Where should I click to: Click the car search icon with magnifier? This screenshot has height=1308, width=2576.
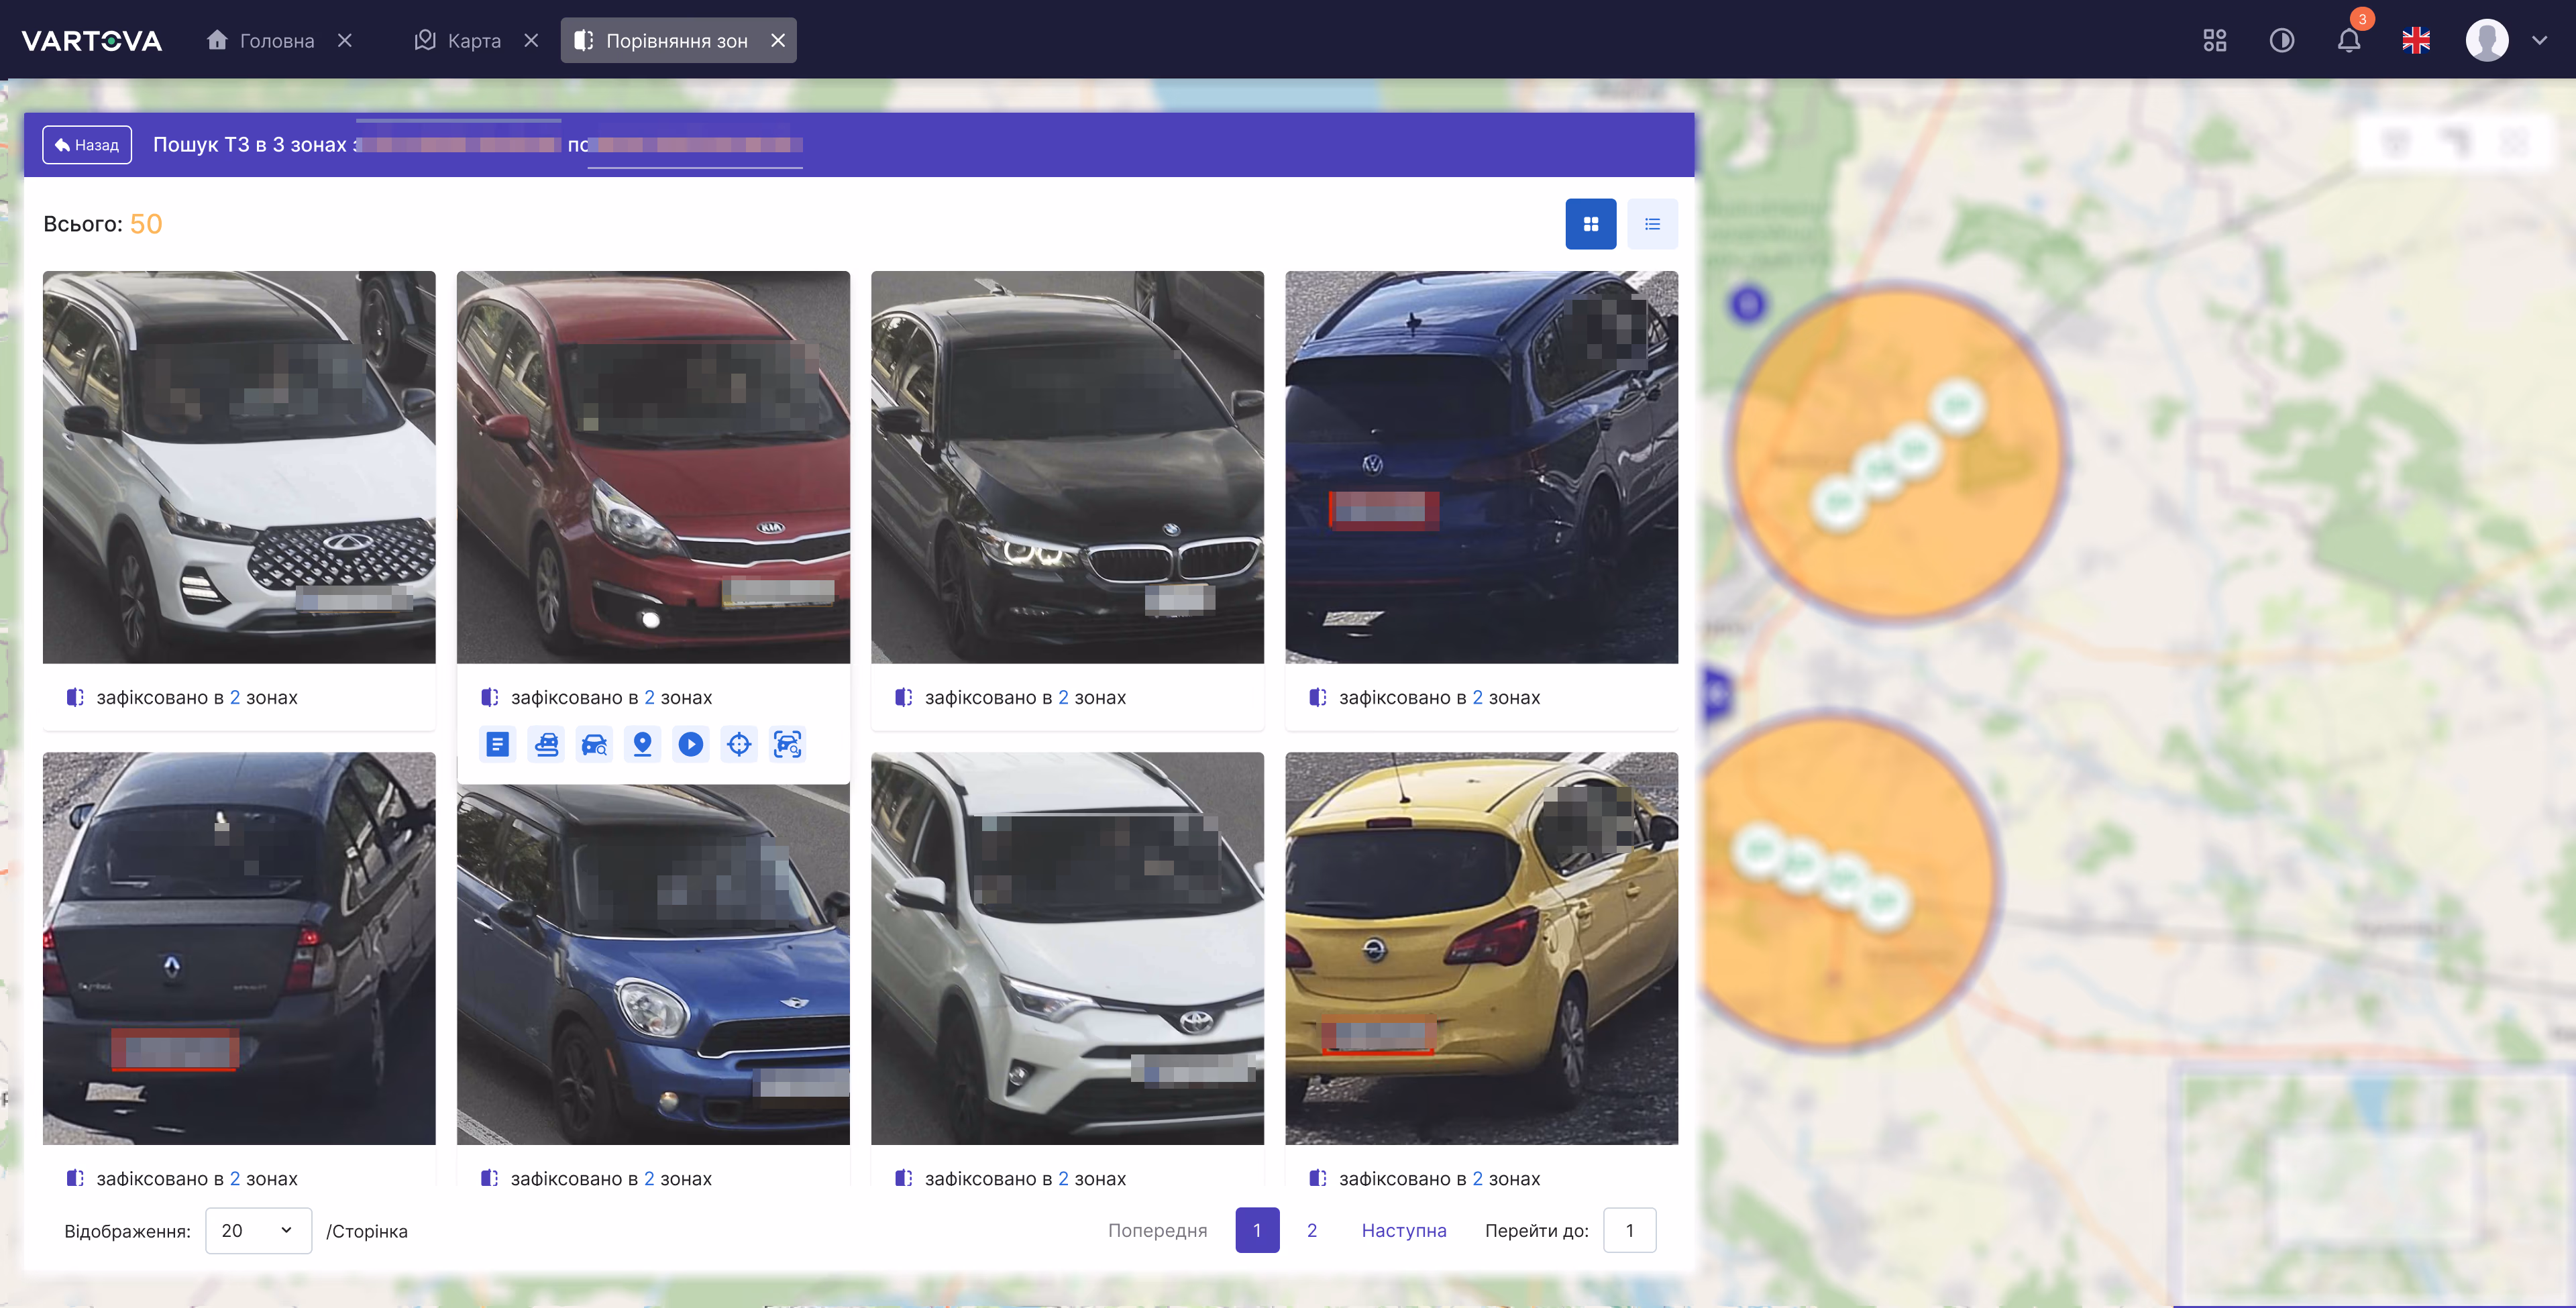[594, 744]
